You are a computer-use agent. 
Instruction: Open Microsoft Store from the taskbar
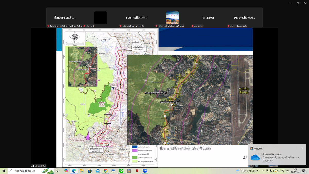point(90,171)
